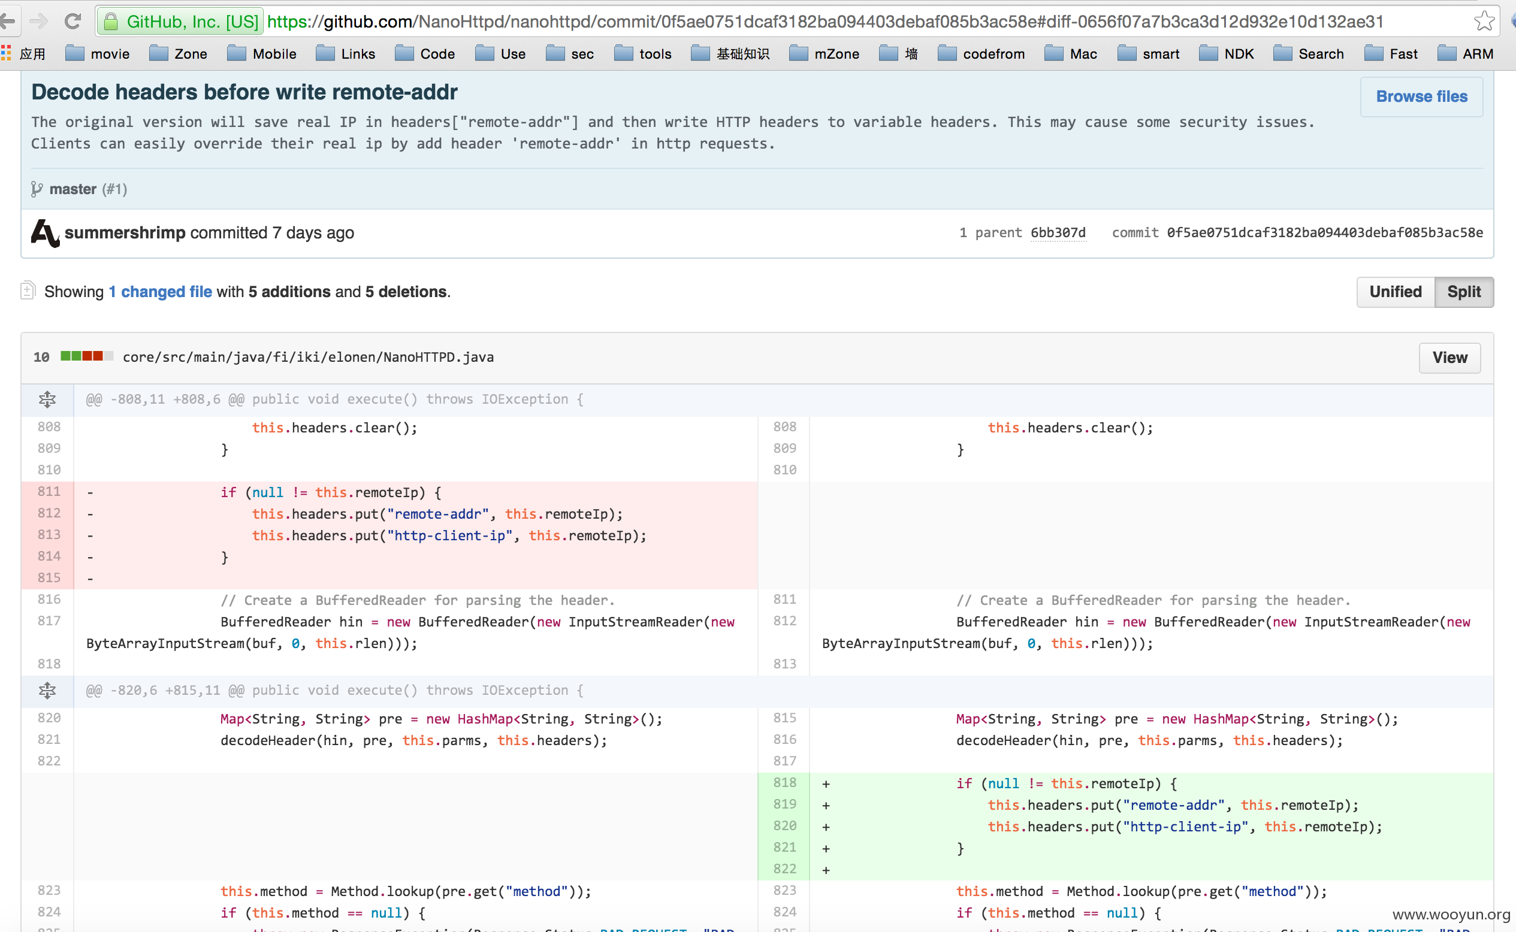Image resolution: width=1516 pixels, height=932 pixels.
Task: Open parent commit 6bb307d
Action: [x=1058, y=233]
